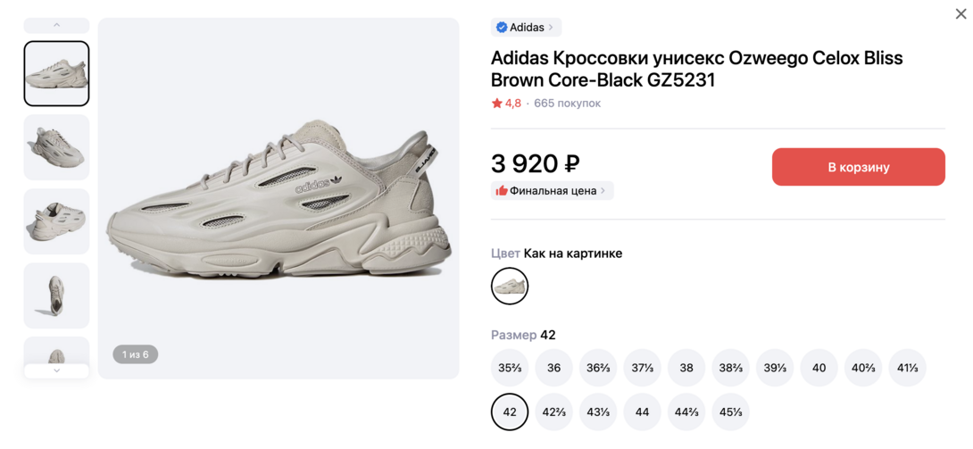Show the first side-view shoe thumbnail

[x=56, y=73]
